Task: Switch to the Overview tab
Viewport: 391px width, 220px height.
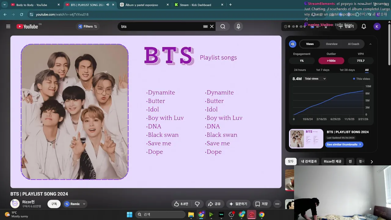Action: tap(331, 44)
